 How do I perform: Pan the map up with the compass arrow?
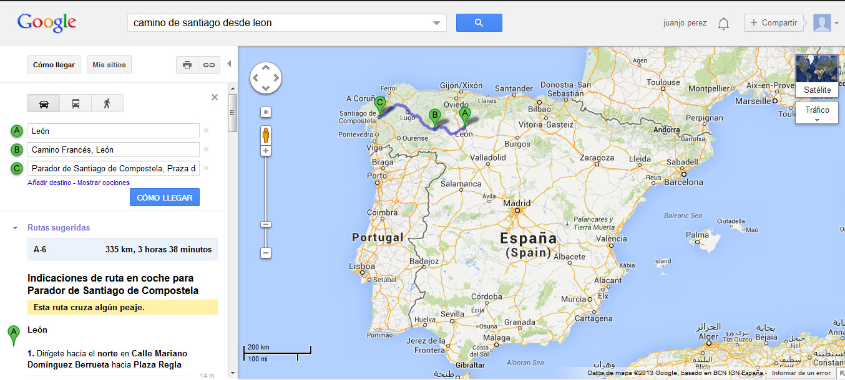tap(266, 67)
